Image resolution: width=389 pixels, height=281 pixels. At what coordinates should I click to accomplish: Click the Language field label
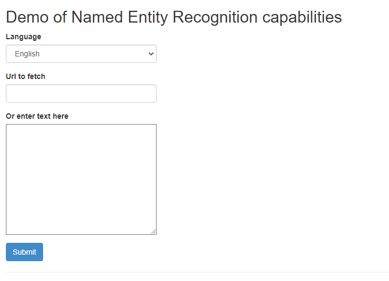[x=23, y=37]
